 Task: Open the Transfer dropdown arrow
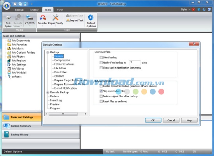[x=42, y=26]
